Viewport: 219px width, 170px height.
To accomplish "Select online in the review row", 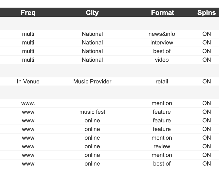I will coord(92,146).
